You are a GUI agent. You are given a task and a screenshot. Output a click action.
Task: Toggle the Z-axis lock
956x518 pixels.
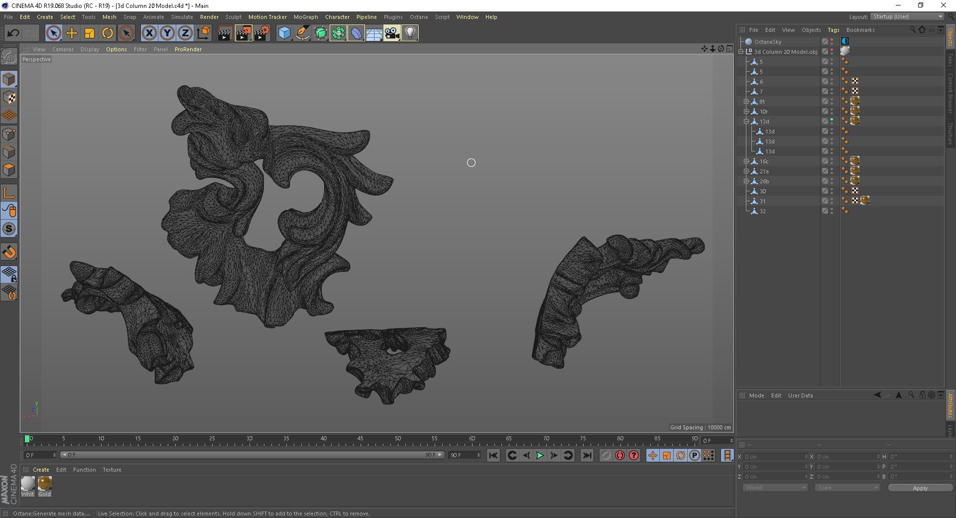[x=185, y=33]
